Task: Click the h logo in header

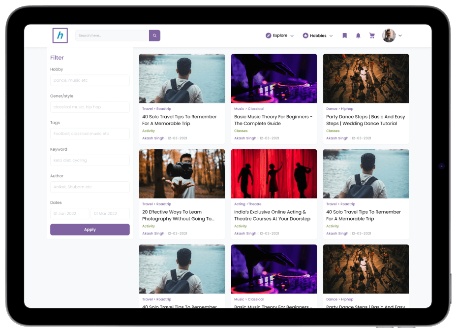Action: pyautogui.click(x=60, y=35)
